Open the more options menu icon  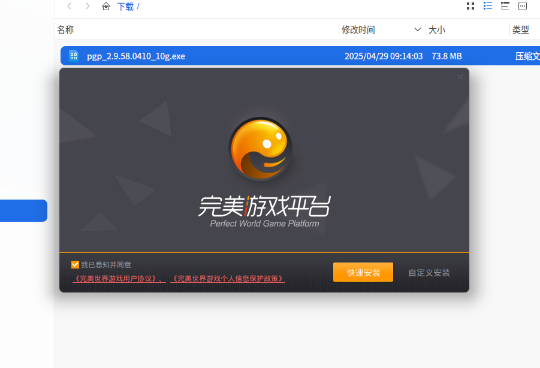[x=523, y=6]
